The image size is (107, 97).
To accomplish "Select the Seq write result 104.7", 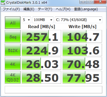I will click(82, 36).
